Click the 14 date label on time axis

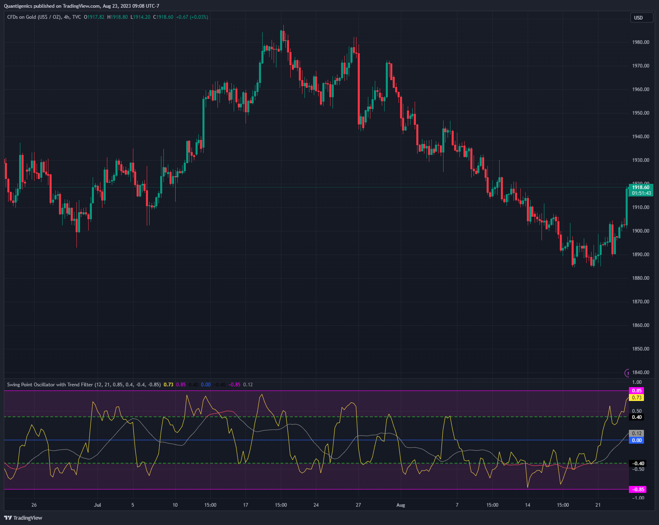pyautogui.click(x=528, y=505)
